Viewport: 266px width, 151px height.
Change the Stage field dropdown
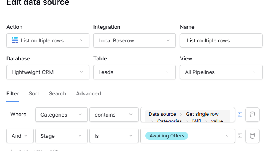(61, 136)
